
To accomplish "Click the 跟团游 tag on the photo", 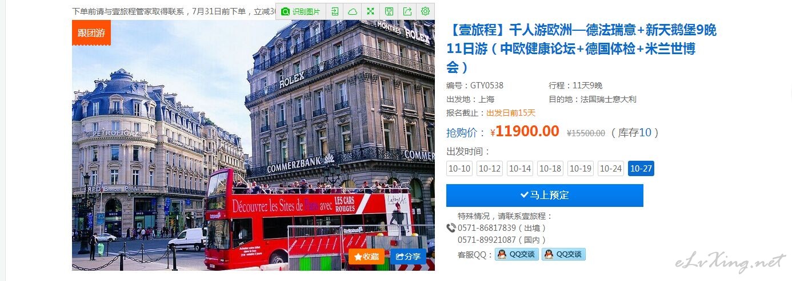I will click(x=91, y=33).
